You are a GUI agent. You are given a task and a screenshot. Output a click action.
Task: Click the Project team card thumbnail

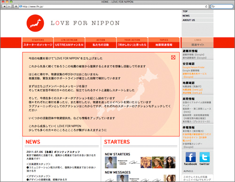coord(123,163)
